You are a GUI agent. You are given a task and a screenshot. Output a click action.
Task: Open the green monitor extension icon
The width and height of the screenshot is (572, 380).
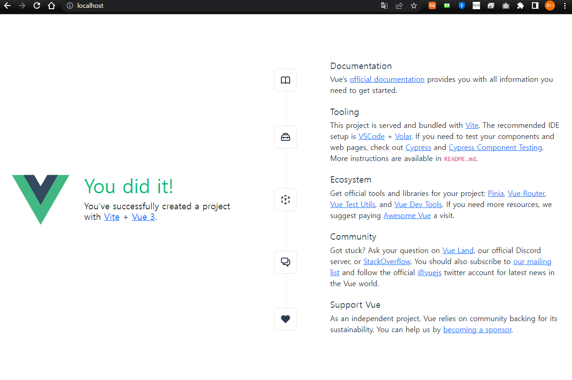[x=447, y=6]
